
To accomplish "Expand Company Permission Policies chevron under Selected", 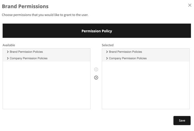I will (x=107, y=58).
